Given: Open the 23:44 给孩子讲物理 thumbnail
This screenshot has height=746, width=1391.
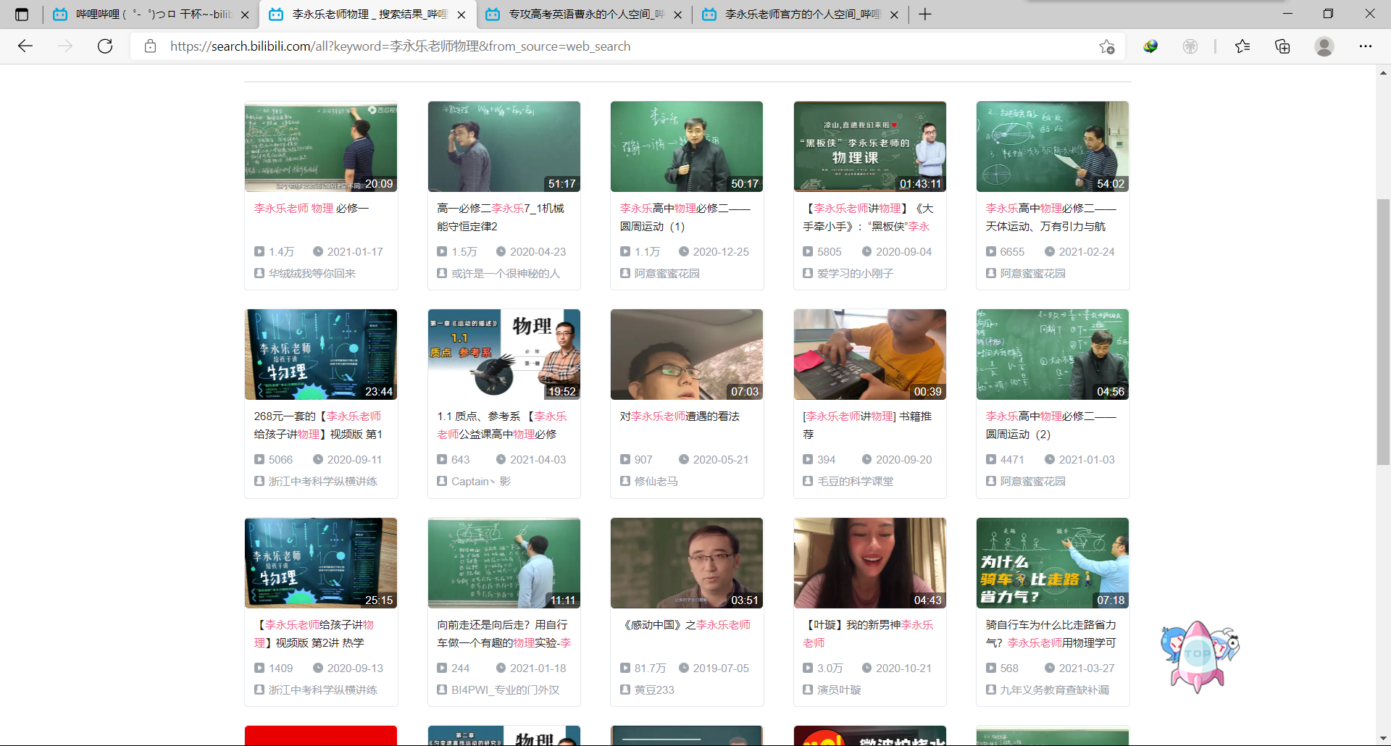Looking at the screenshot, I should (x=321, y=355).
